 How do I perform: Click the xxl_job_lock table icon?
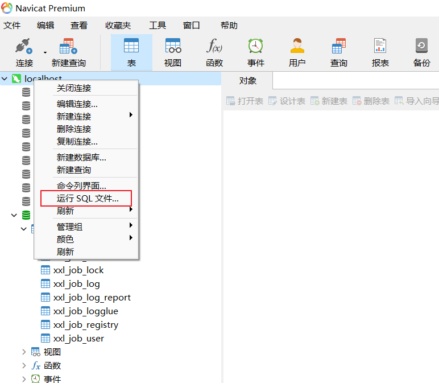pos(45,270)
